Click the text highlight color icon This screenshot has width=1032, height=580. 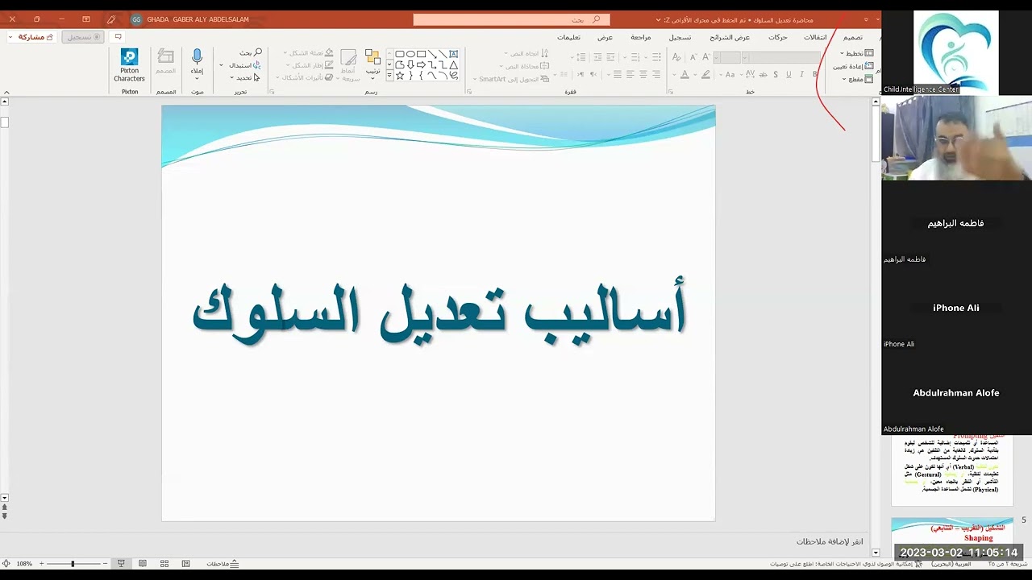click(x=705, y=74)
